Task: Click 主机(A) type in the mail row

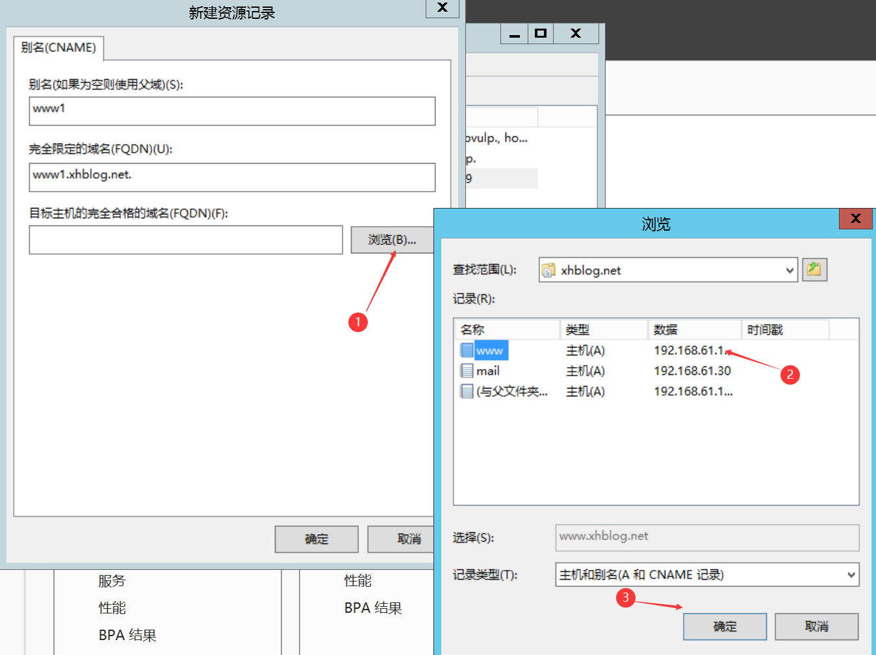Action: (586, 371)
